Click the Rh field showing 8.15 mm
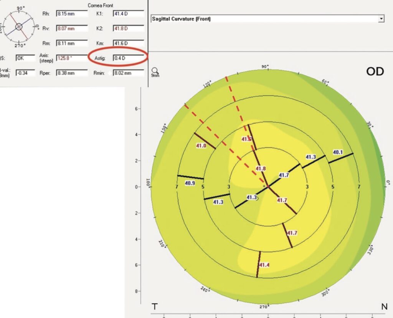The width and height of the screenshot is (393, 318). point(72,14)
